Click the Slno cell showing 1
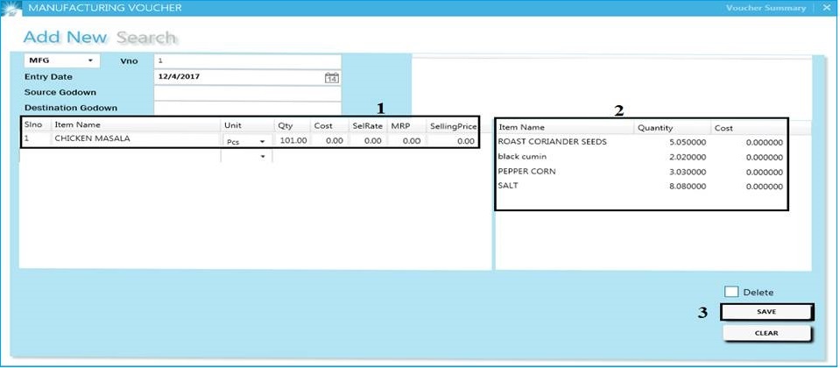This screenshot has width=840, height=368. click(36, 139)
